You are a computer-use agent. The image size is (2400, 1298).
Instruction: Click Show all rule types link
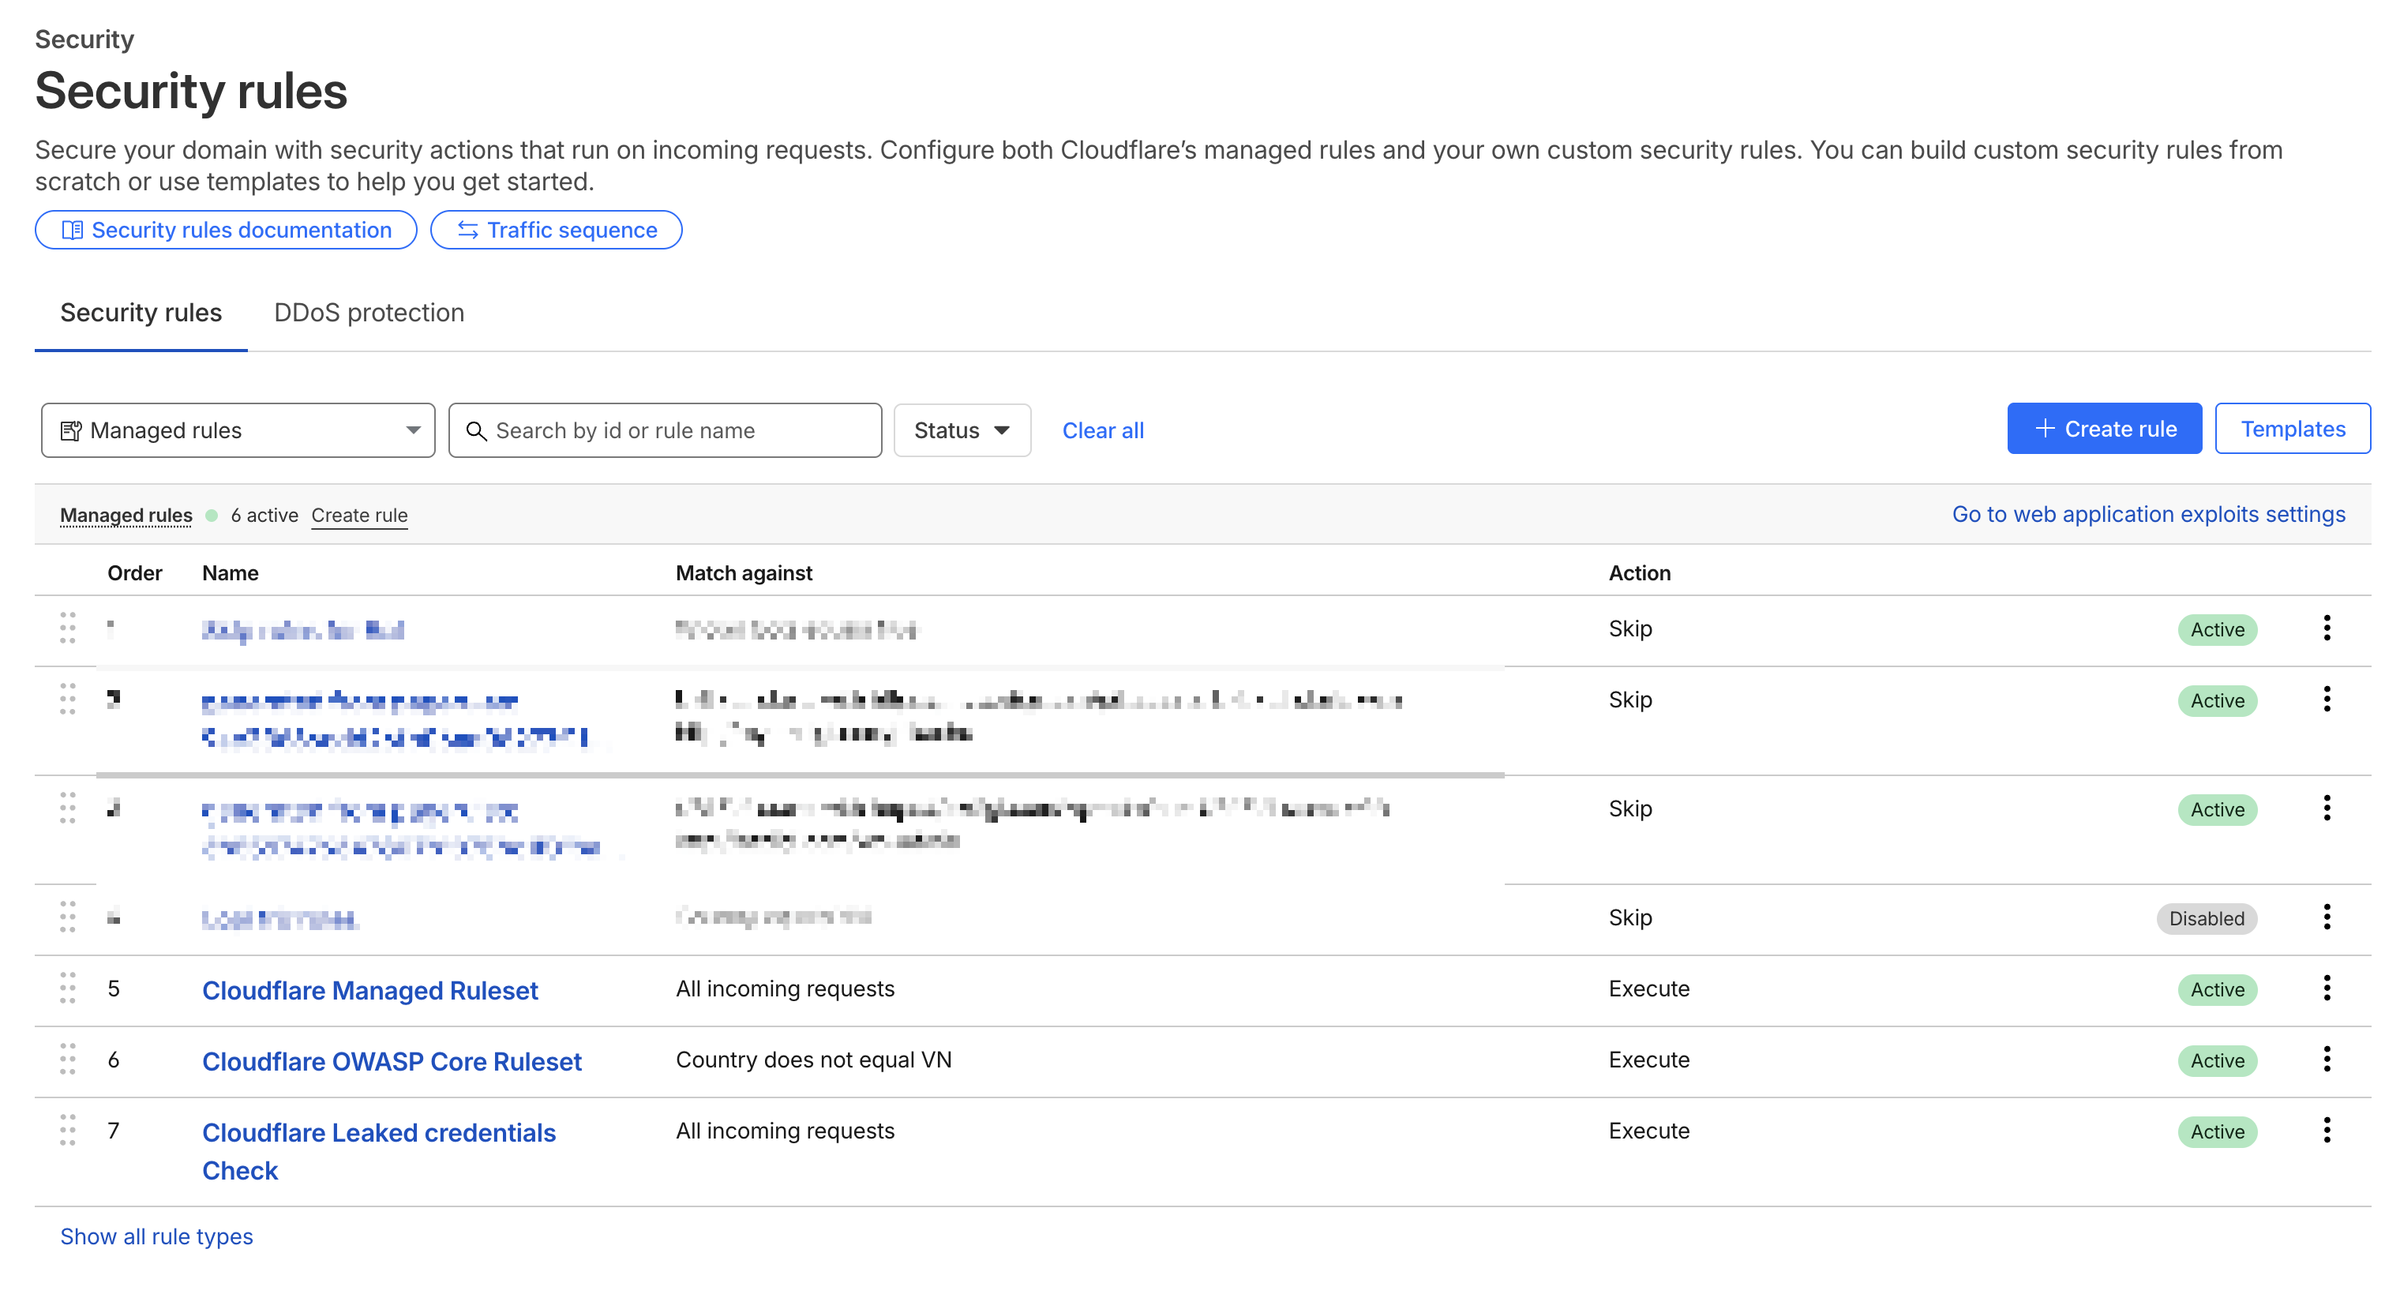click(x=156, y=1236)
